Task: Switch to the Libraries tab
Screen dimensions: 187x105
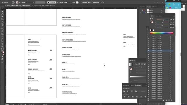Action: click(155, 7)
